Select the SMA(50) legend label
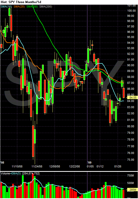This screenshot has width=138, height=199. pos(32,6)
